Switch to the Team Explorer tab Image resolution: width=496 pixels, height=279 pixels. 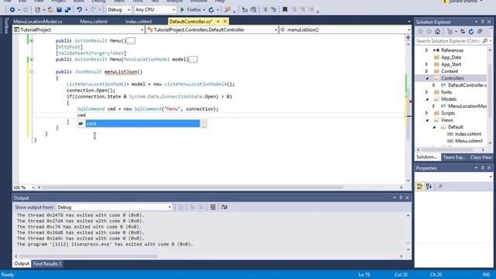[x=454, y=157]
